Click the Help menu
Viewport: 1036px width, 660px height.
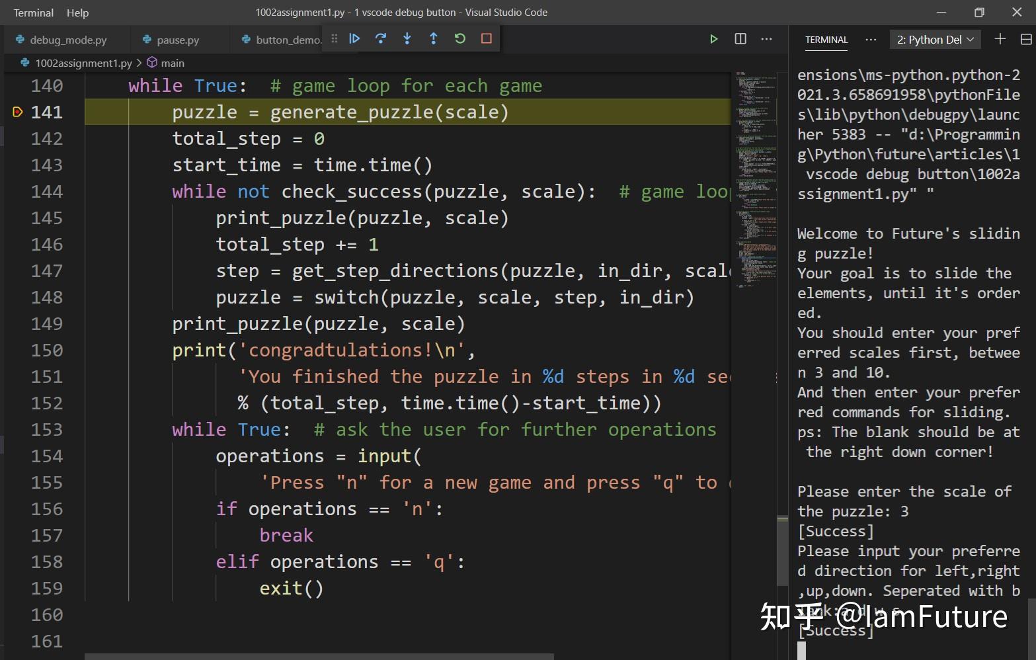tap(77, 12)
